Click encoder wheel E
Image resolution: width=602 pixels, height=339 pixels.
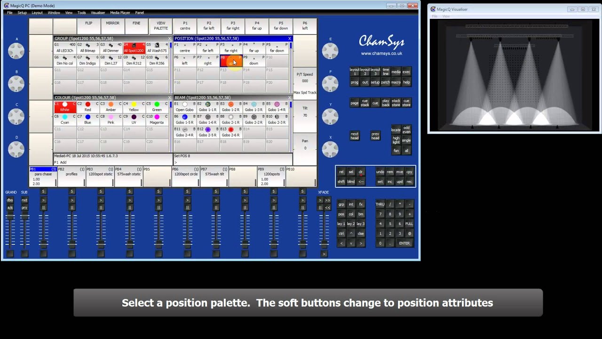(x=330, y=51)
